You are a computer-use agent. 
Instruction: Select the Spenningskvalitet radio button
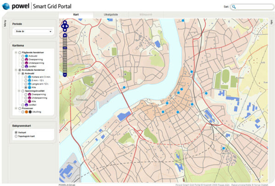pos(23,91)
